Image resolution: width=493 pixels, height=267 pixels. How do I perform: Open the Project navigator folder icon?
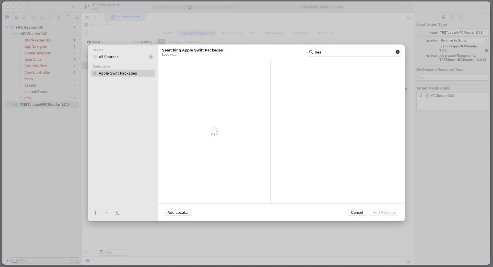coord(7,17)
